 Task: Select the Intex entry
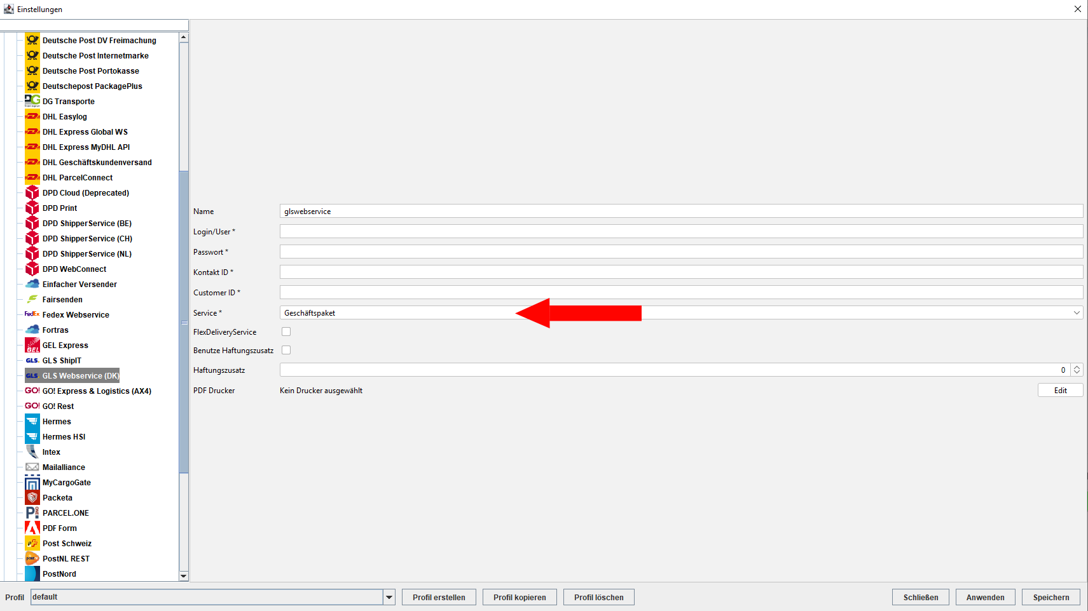coord(52,452)
